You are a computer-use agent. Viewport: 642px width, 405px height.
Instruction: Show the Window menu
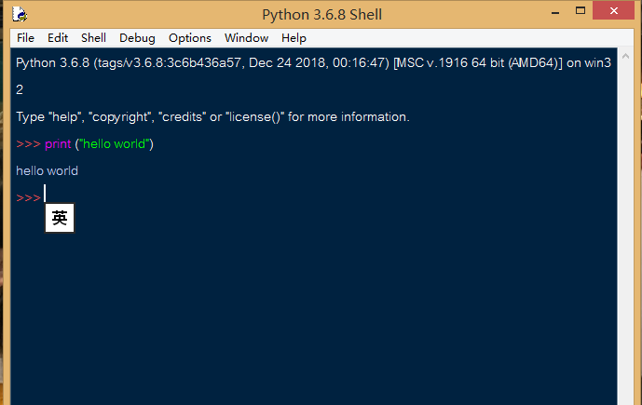tap(246, 38)
